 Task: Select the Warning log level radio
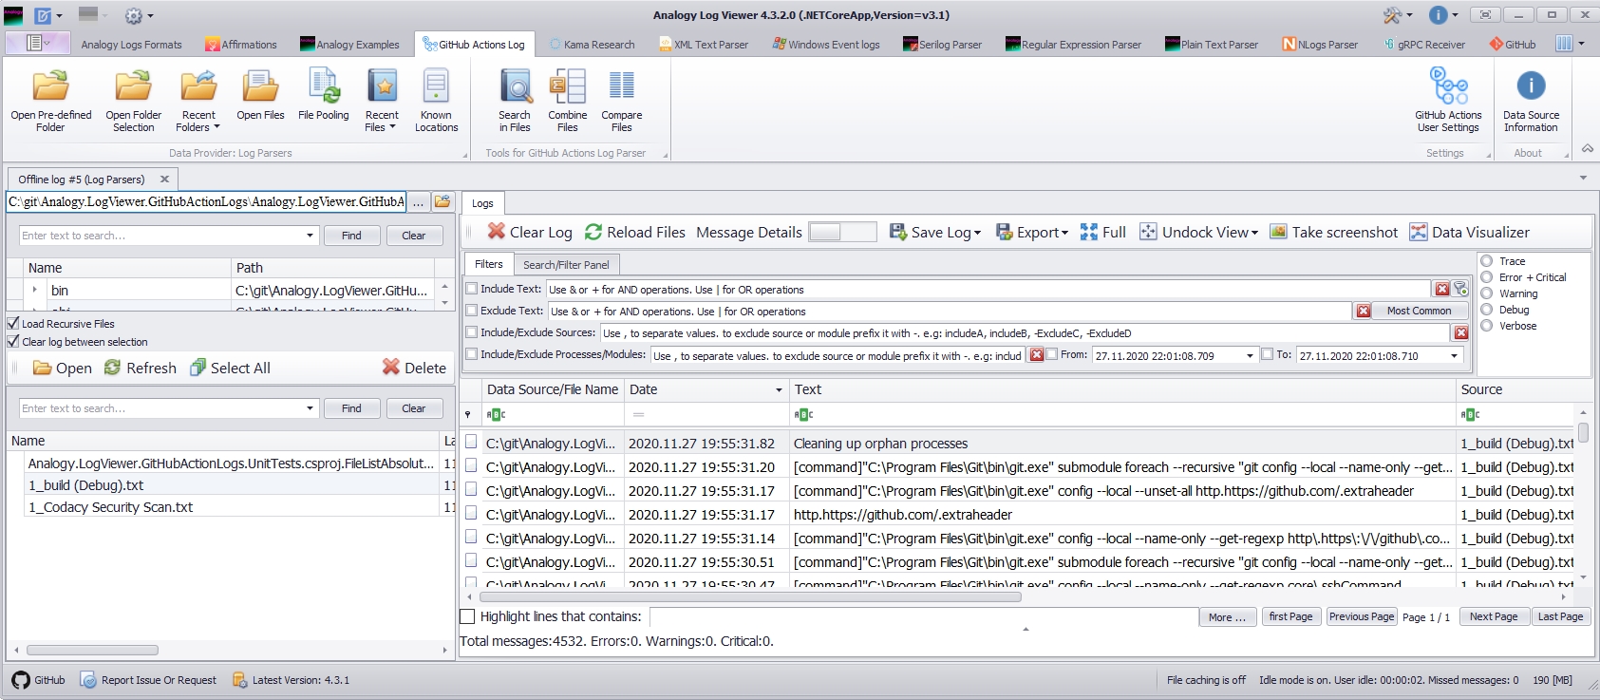point(1487,293)
